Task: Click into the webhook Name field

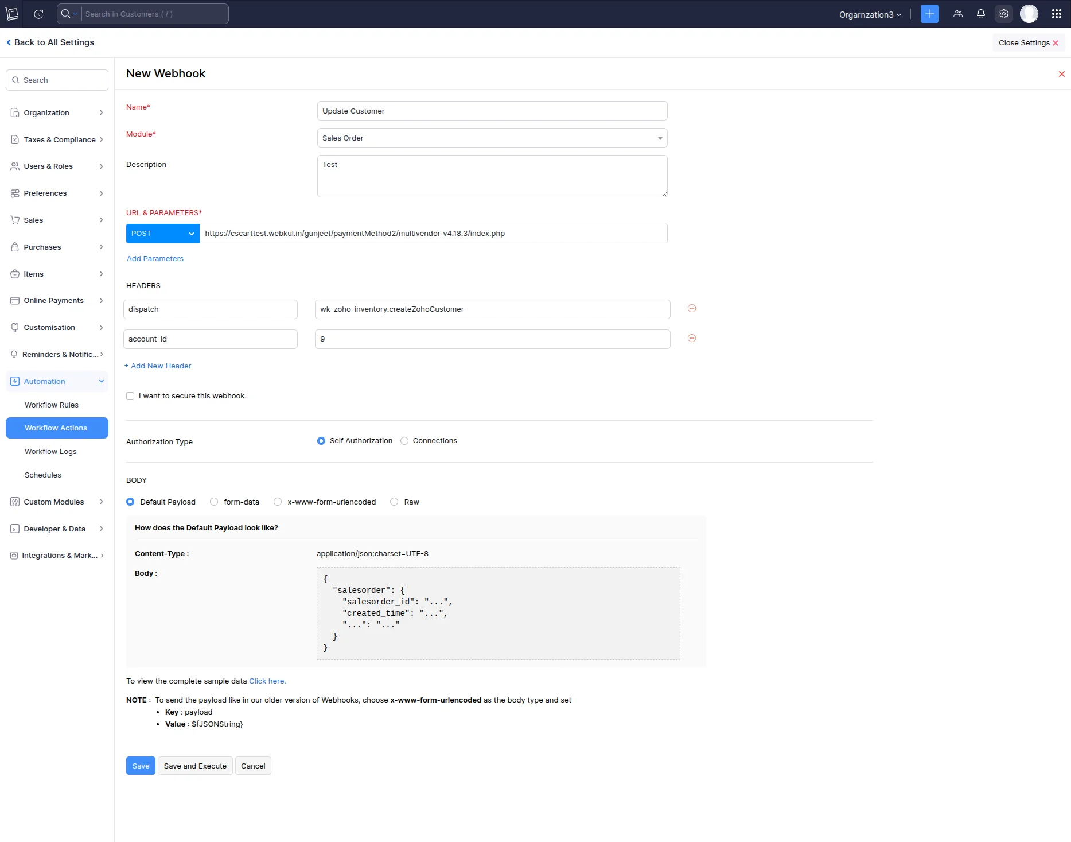Action: pyautogui.click(x=492, y=111)
